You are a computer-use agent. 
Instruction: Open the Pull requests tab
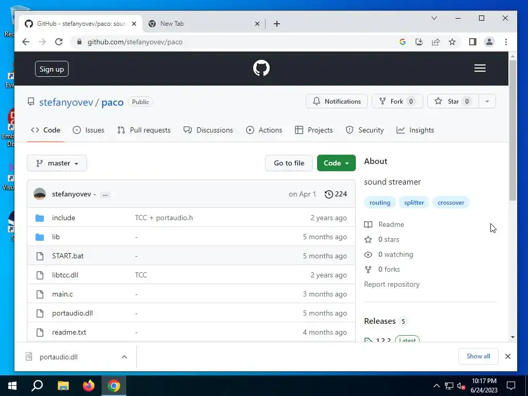(x=144, y=130)
